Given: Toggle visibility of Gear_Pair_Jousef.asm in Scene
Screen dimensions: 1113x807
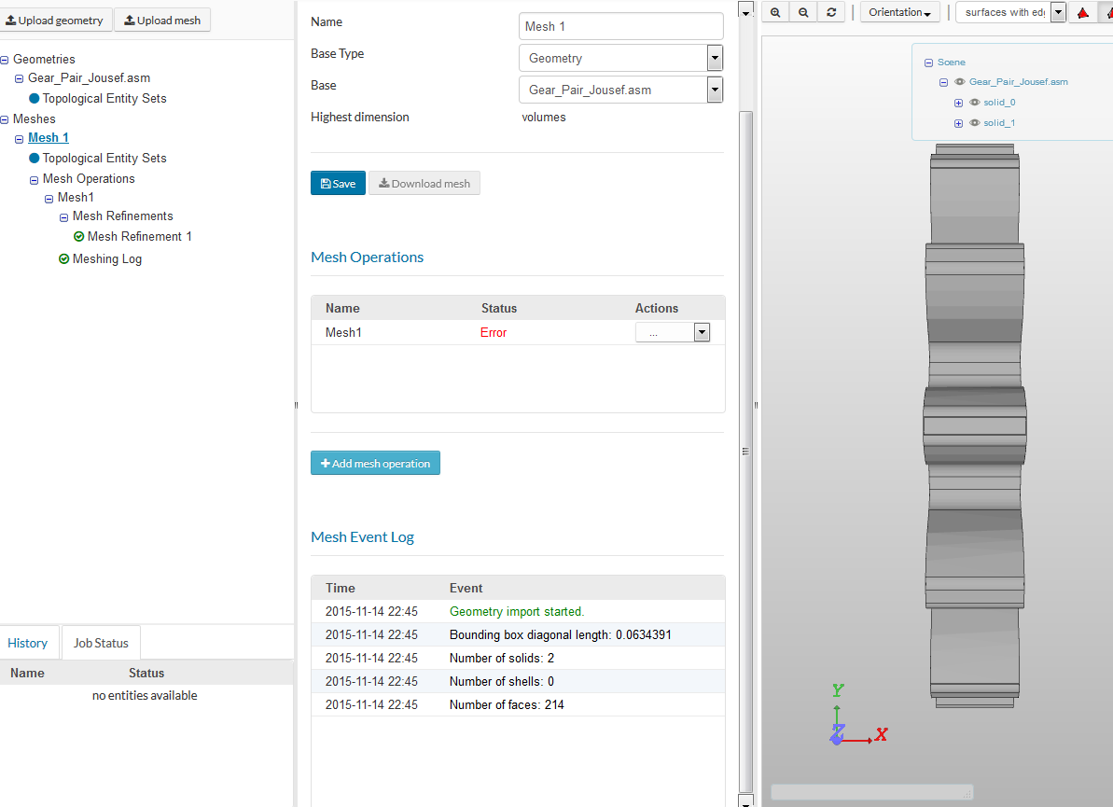Looking at the screenshot, I should point(959,82).
